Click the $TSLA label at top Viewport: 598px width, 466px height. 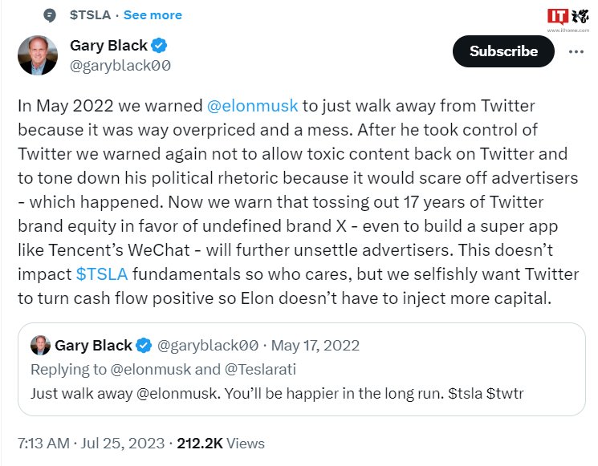coord(90,15)
